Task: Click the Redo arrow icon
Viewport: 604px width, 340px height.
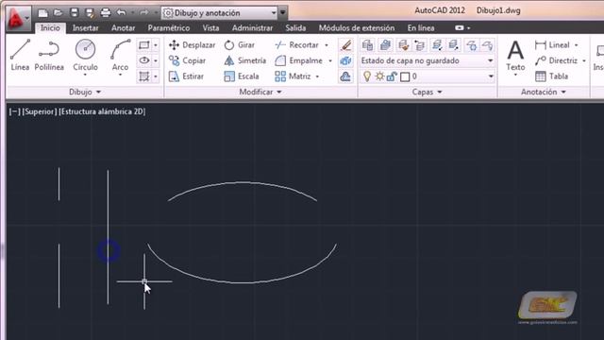Action: point(143,13)
